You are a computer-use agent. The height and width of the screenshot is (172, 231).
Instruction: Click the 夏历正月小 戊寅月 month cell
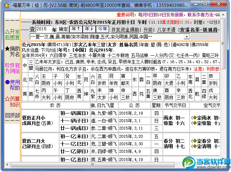click(40, 121)
